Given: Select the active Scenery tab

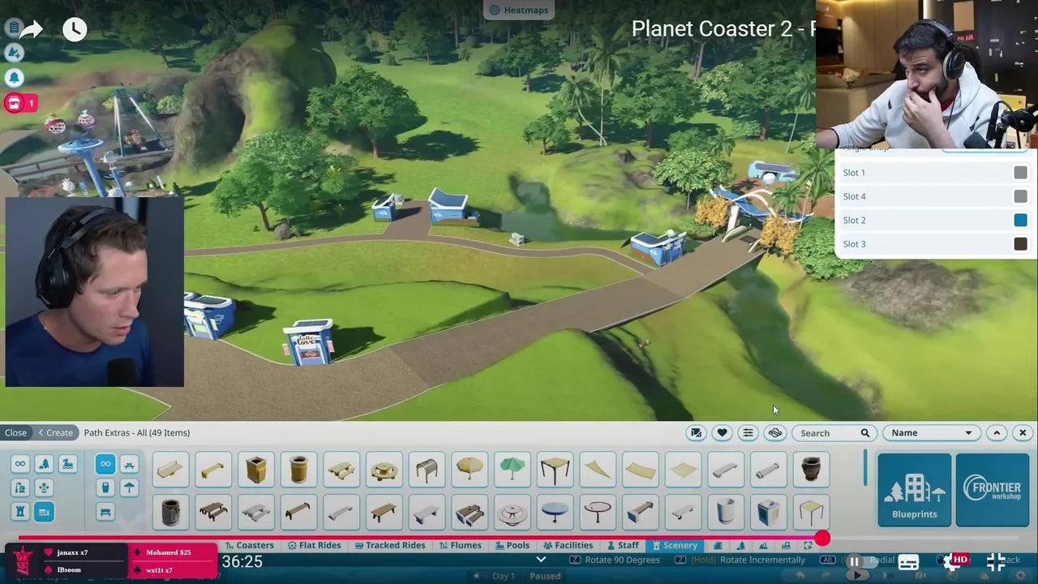Looking at the screenshot, I should (675, 545).
